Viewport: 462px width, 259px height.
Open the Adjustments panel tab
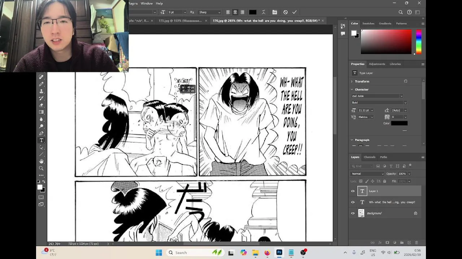point(377,64)
